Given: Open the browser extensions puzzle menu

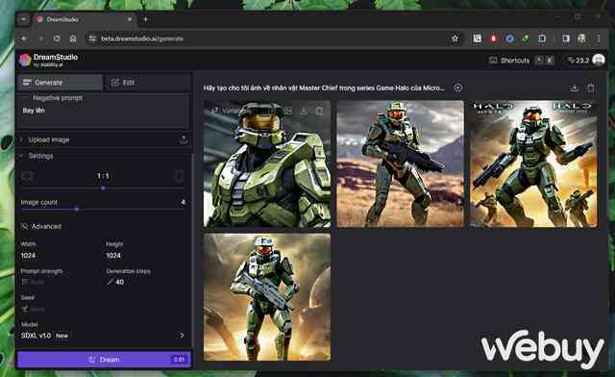Looking at the screenshot, I should click(x=542, y=38).
